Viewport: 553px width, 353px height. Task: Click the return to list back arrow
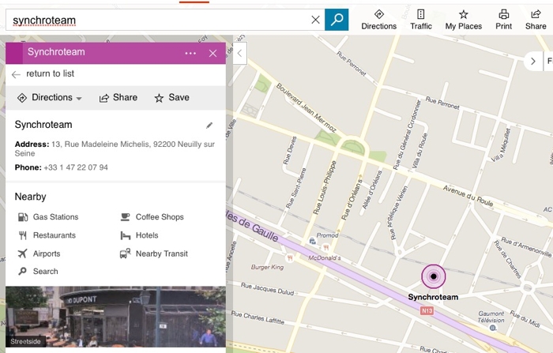pos(16,74)
